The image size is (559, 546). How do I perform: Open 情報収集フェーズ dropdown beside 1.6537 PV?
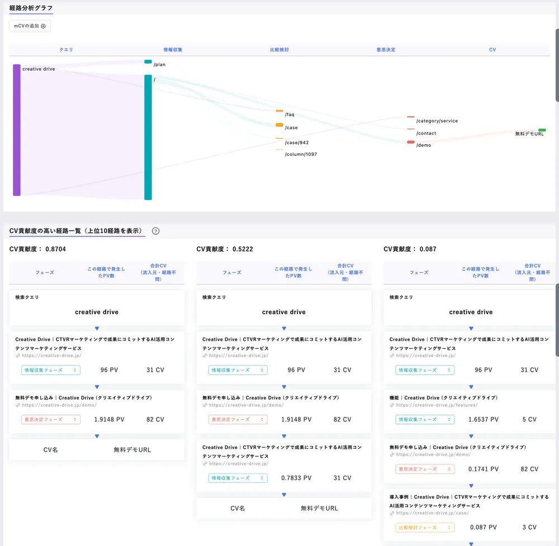point(425,420)
